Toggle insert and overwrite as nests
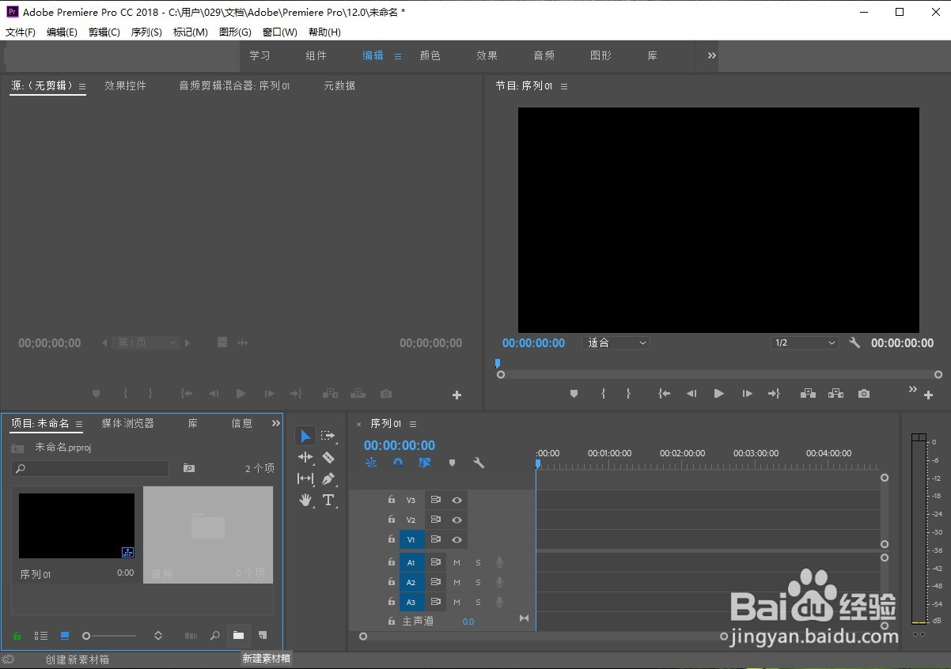Image resolution: width=951 pixels, height=669 pixels. pos(371,463)
